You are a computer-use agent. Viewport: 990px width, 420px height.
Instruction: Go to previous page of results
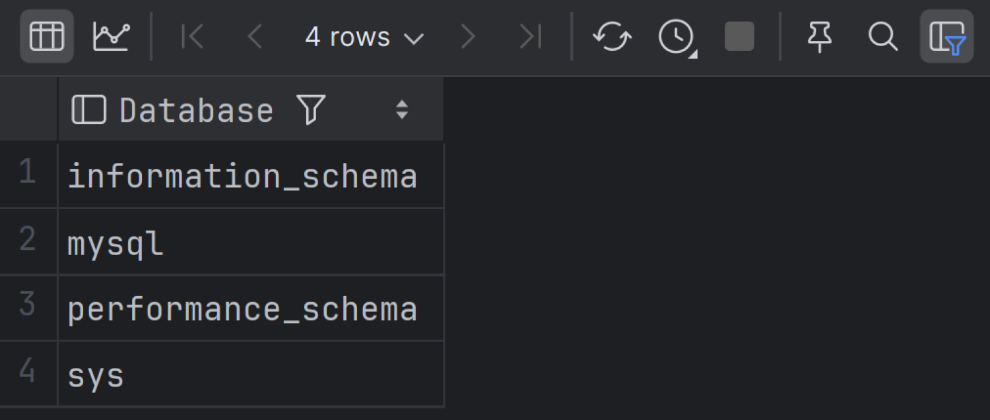coord(255,37)
